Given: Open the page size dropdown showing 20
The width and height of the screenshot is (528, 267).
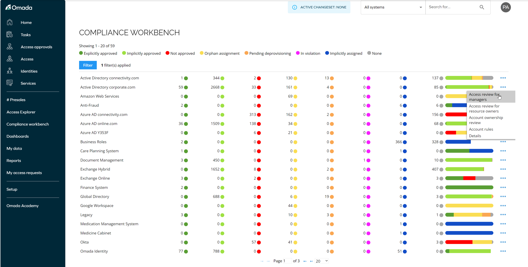Looking at the screenshot, I should tap(322, 261).
